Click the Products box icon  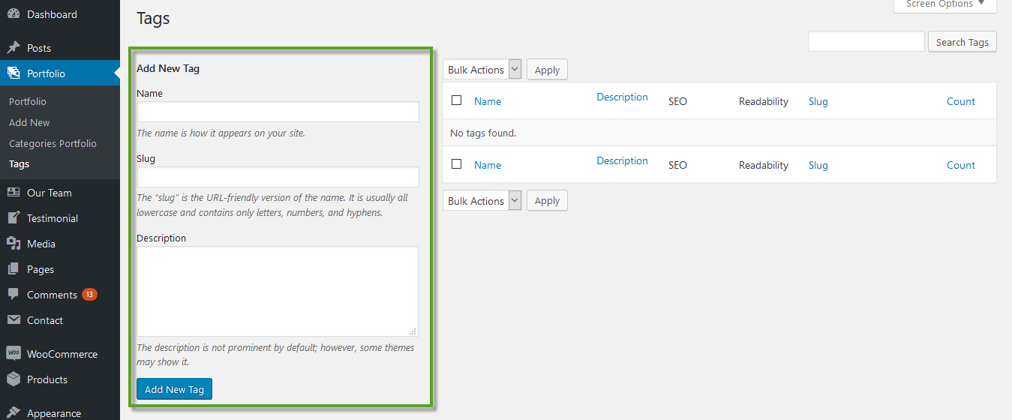(14, 379)
